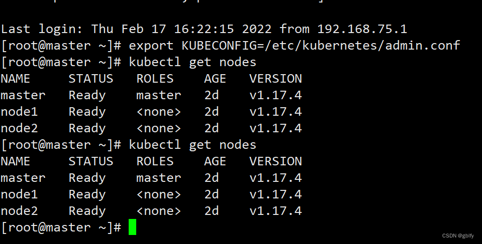Click the AGE header in the second table

click(x=215, y=161)
